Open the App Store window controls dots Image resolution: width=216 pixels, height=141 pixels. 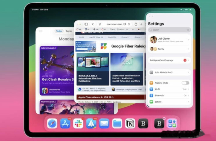tap(40, 31)
